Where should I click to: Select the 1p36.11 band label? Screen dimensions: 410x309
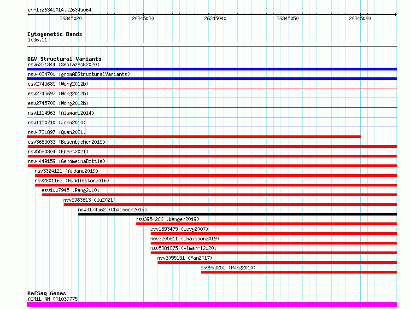click(37, 40)
